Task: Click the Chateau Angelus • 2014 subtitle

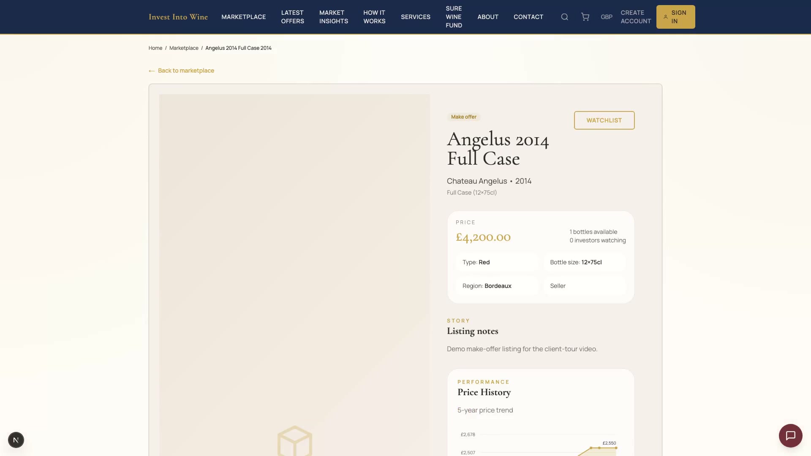Action: pos(489,181)
